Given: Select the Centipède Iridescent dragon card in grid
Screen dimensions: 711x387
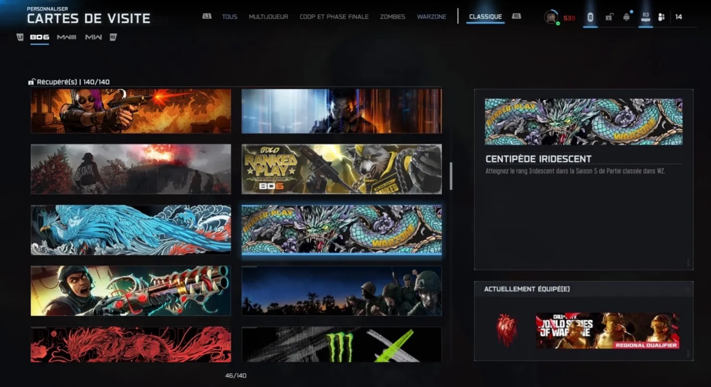Looking at the screenshot, I should [x=342, y=229].
